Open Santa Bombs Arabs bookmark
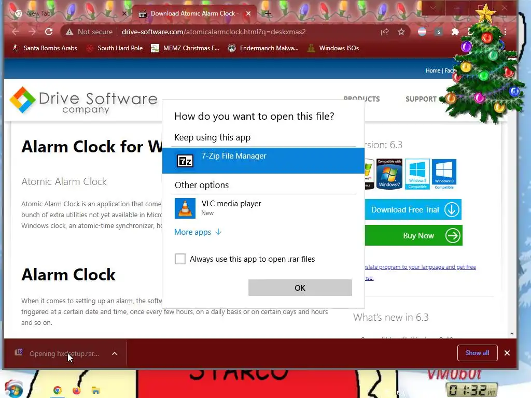The width and height of the screenshot is (531, 398). 45,48
